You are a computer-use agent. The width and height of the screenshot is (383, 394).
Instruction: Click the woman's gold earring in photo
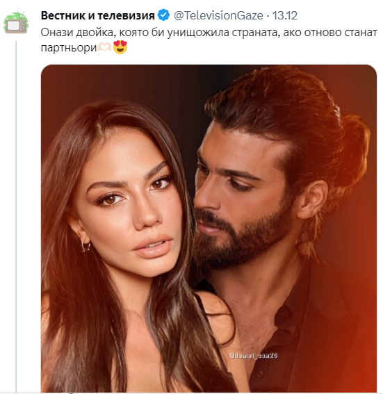click(x=85, y=245)
